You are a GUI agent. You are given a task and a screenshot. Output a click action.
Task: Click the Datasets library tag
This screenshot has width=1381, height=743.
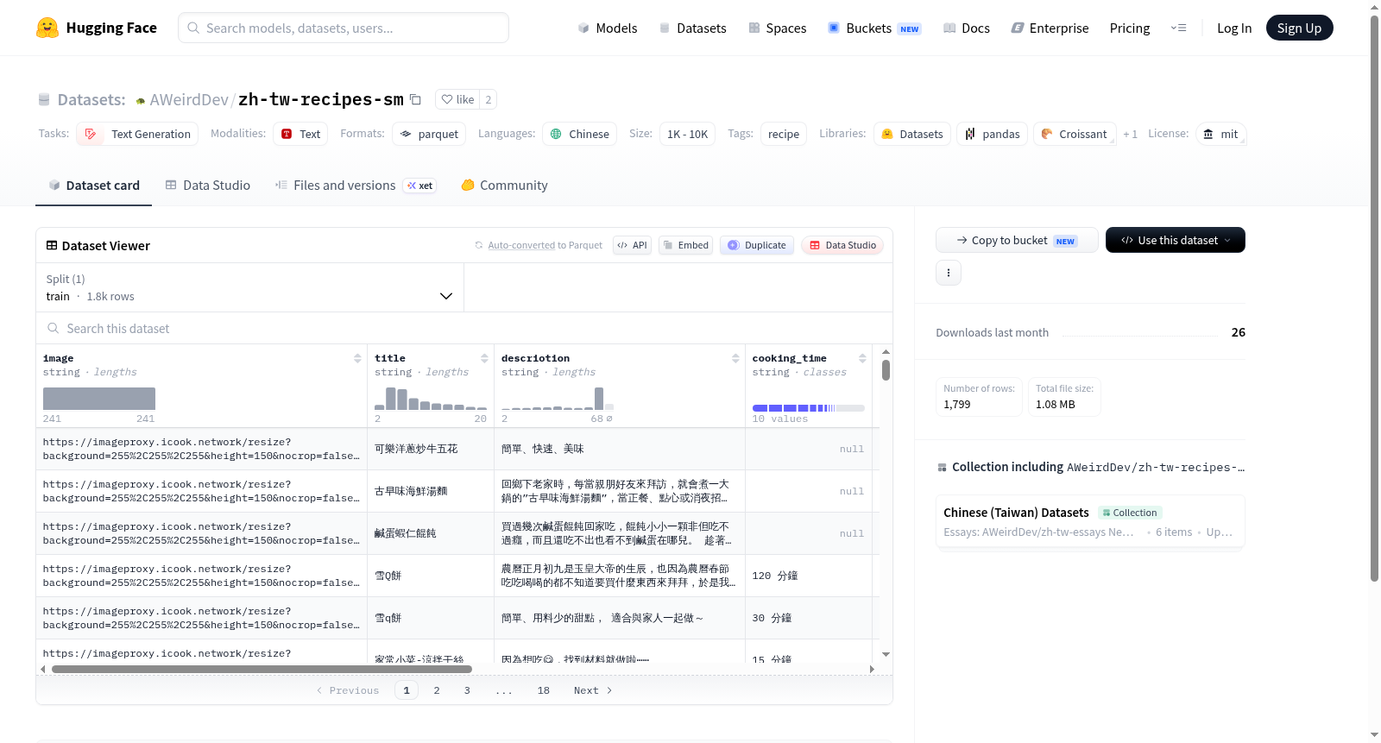[912, 134]
